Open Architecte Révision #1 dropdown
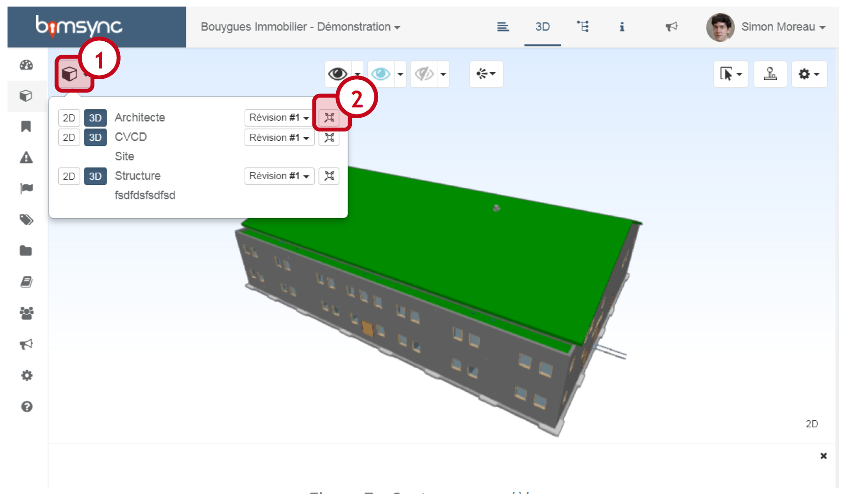 tap(279, 118)
